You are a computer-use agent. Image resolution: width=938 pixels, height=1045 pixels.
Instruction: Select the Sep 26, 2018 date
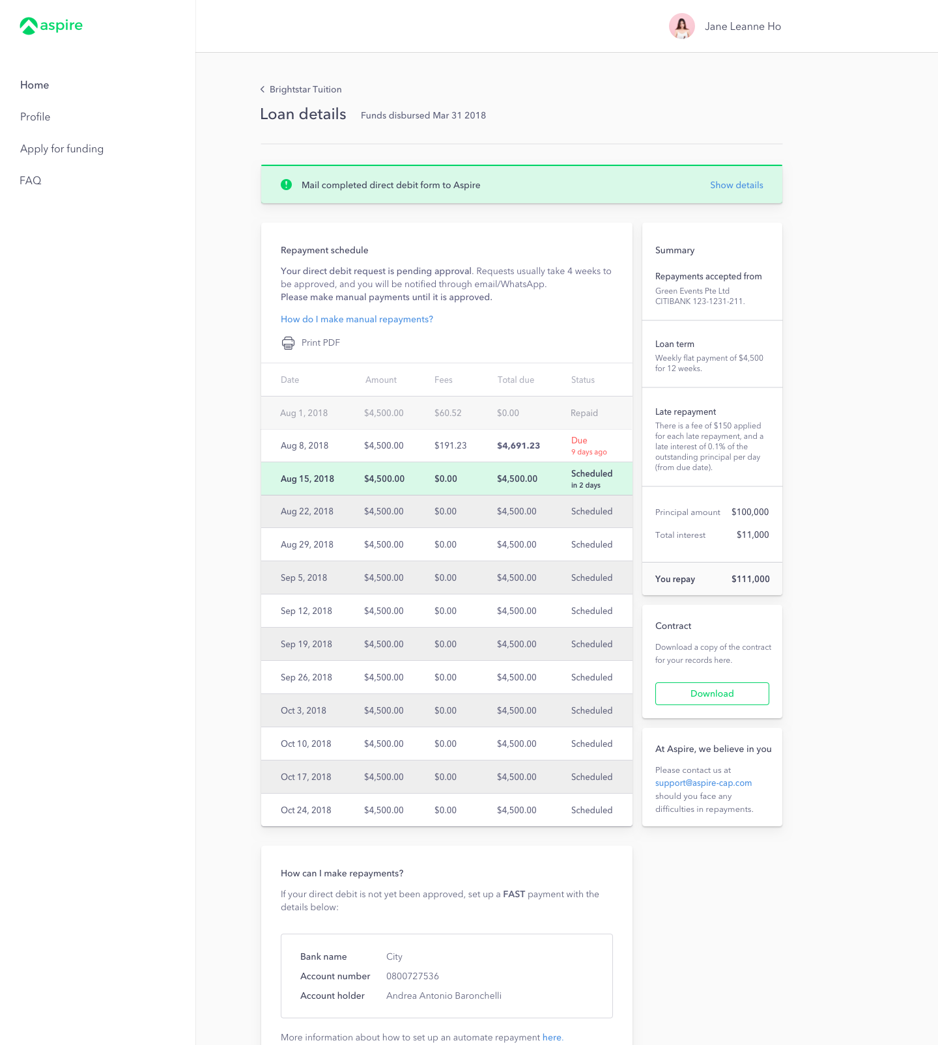(x=306, y=677)
